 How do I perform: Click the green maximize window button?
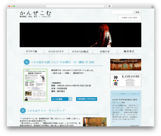(14, 6)
